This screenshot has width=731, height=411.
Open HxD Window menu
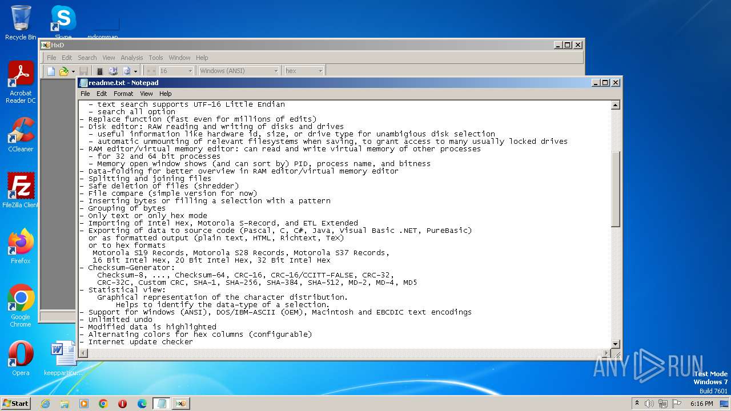click(x=179, y=58)
